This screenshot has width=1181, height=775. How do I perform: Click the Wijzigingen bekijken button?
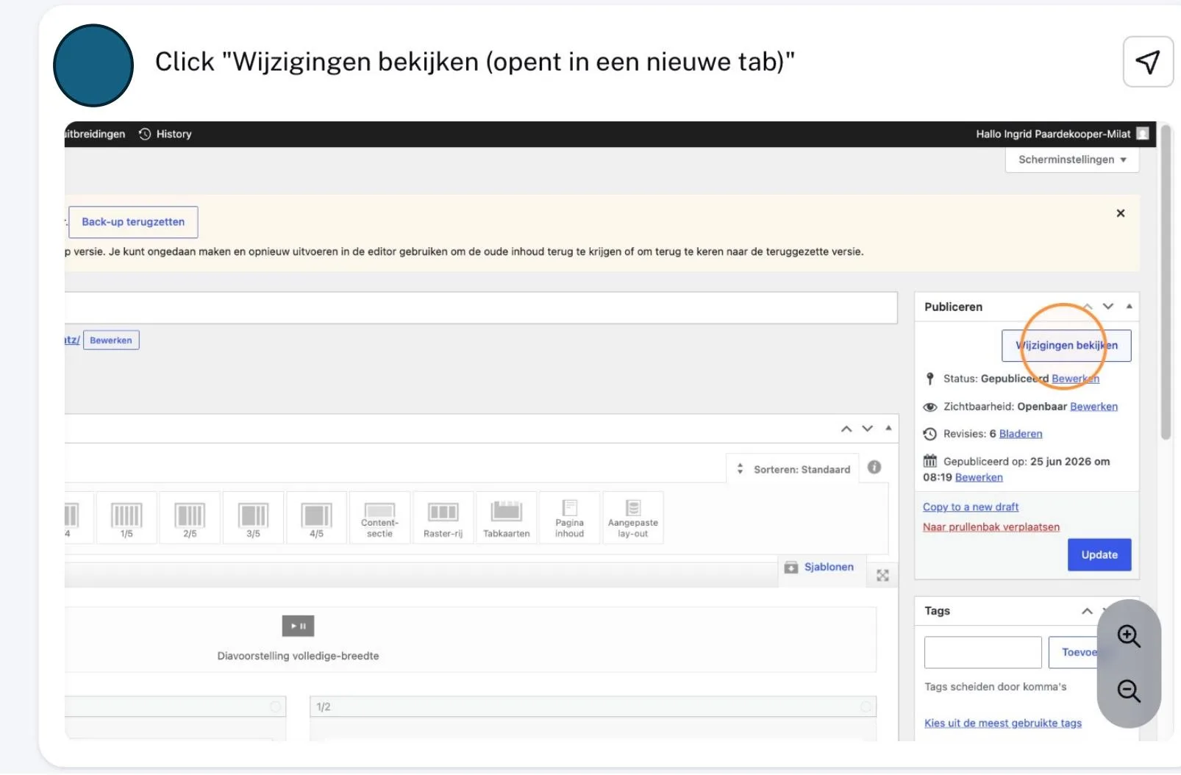(x=1066, y=346)
